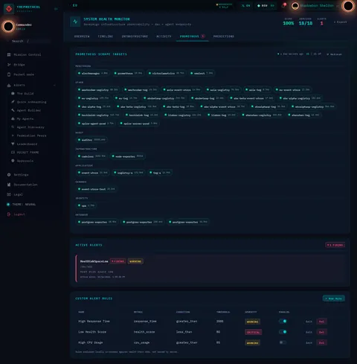Click the firing count badge in Active Alerts
The image size is (357, 364).
tap(335, 245)
